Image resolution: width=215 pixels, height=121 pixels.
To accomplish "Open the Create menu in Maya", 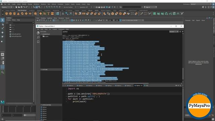I will tap(13, 4).
